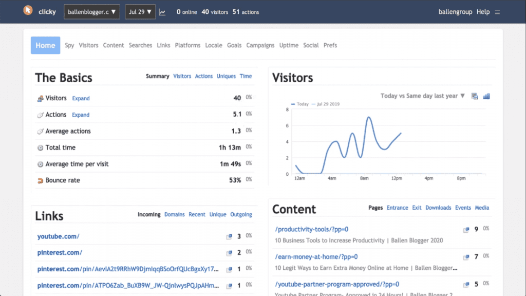
Task: Click the visitors people icon in The Basics
Action: click(40, 98)
